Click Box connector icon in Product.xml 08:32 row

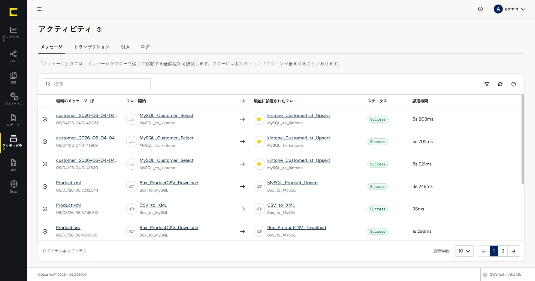pyautogui.click(x=132, y=186)
